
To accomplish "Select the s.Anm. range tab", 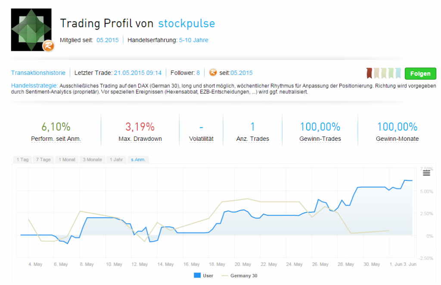I will [138, 160].
